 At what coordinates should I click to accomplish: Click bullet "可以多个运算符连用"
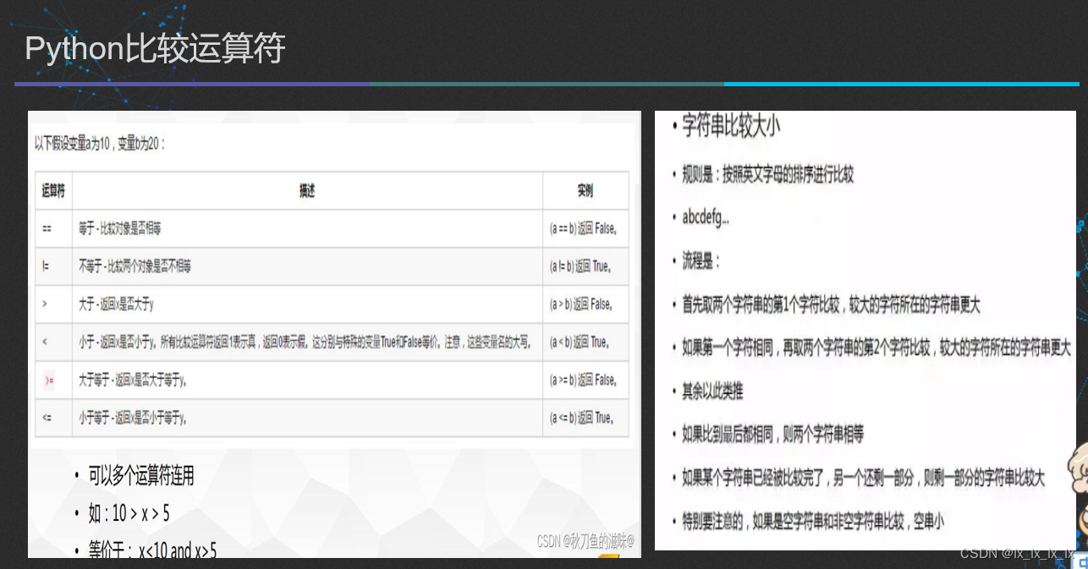point(141,476)
